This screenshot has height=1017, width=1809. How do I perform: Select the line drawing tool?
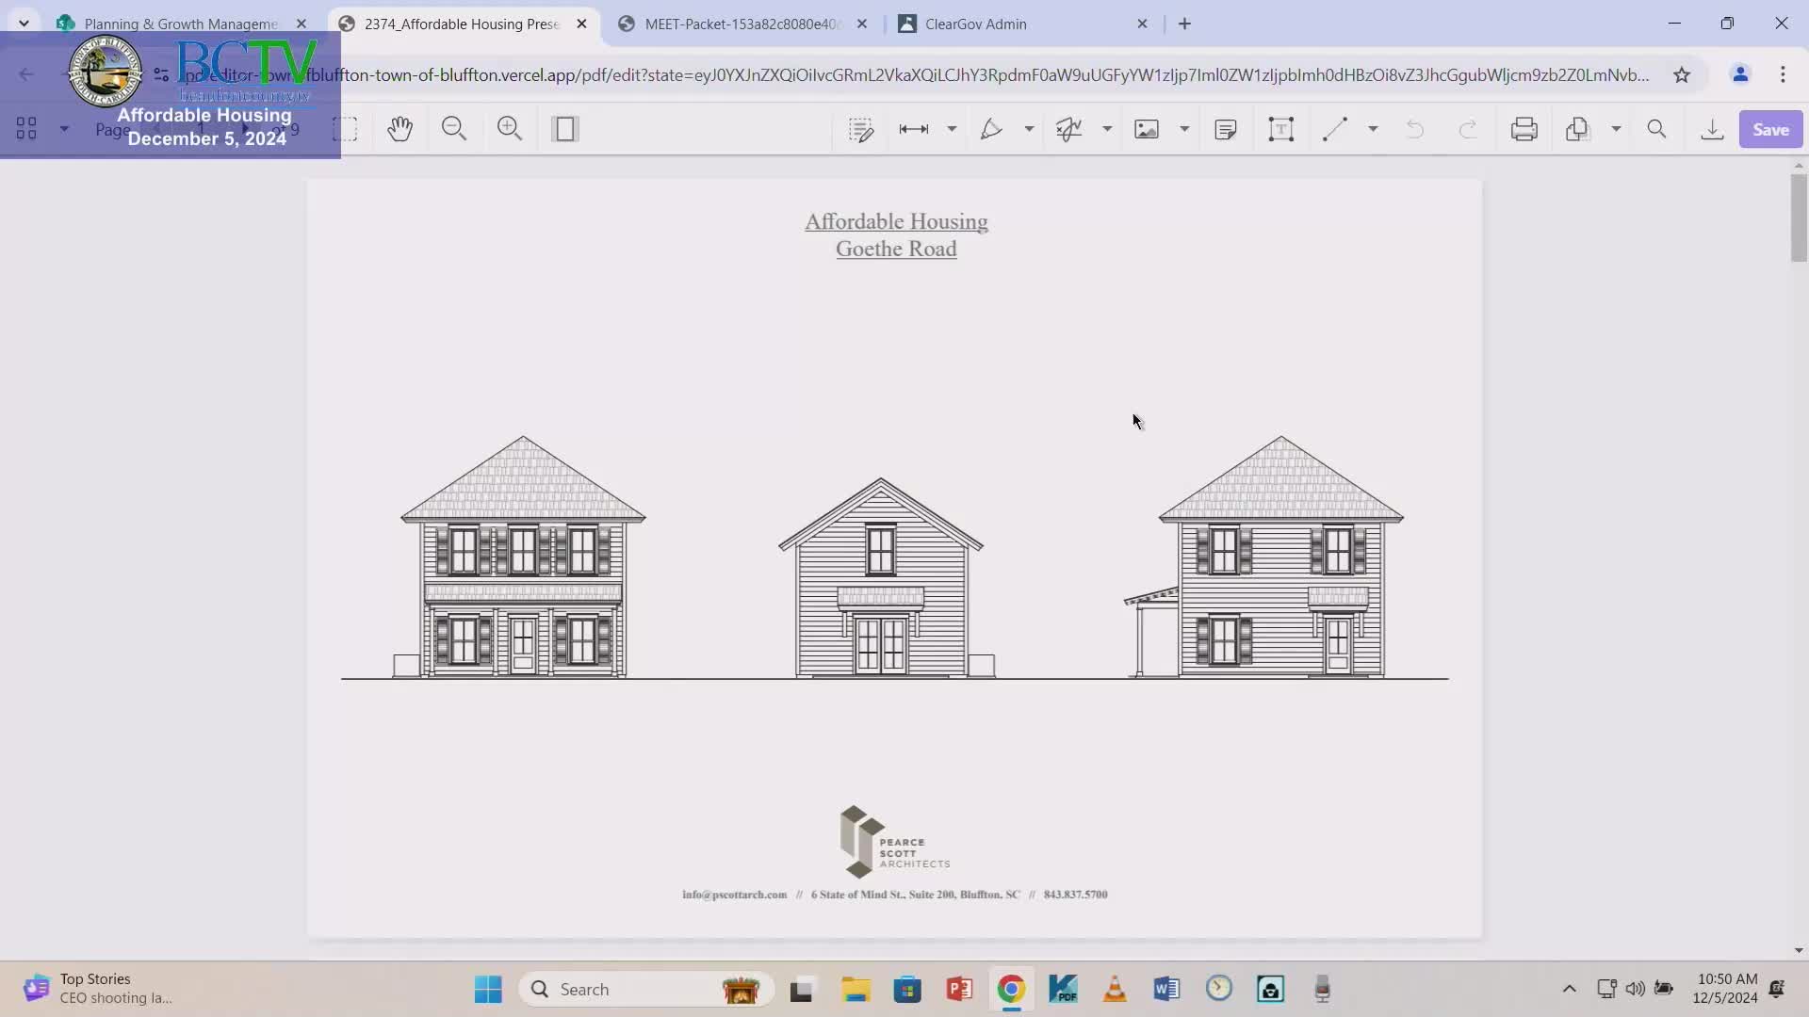1335,129
